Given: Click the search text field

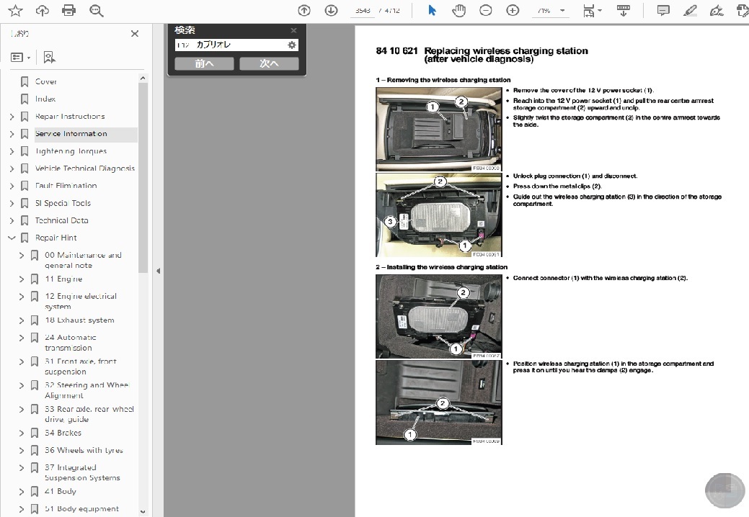Looking at the screenshot, I should point(230,45).
